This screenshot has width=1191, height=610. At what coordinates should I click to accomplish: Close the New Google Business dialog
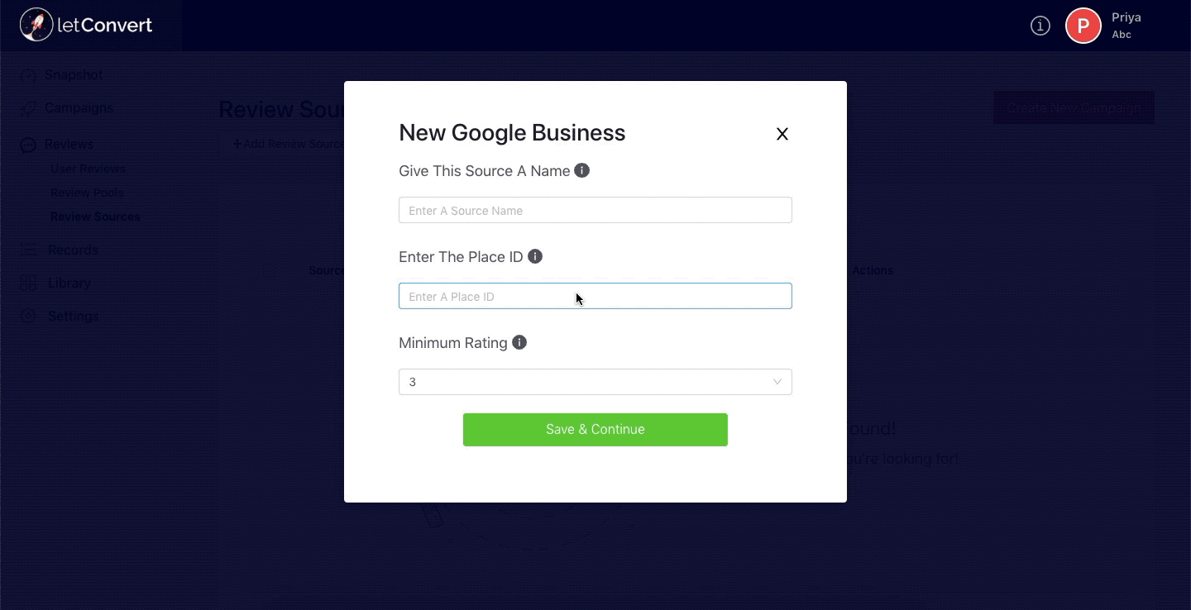pyautogui.click(x=782, y=134)
